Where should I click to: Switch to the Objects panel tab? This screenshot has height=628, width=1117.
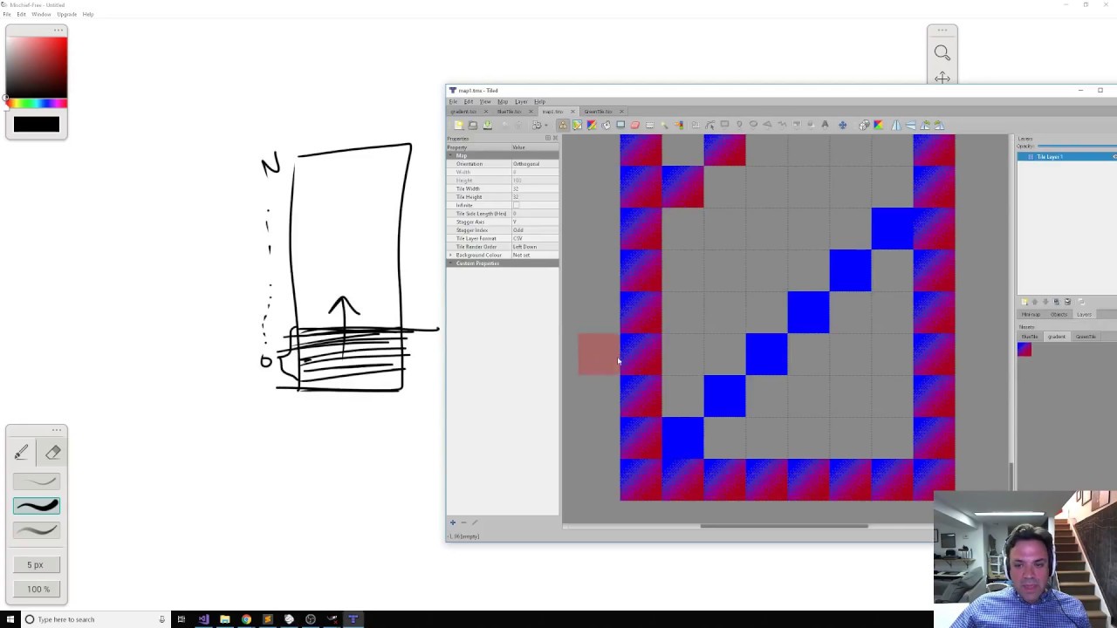point(1059,314)
